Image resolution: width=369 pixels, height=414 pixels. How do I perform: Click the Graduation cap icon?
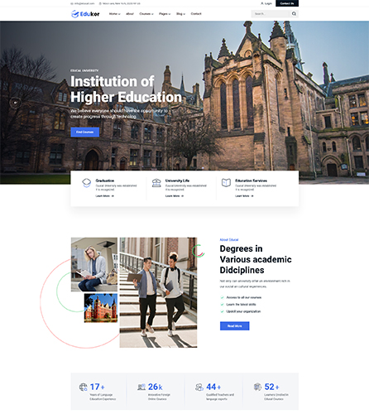coord(87,183)
